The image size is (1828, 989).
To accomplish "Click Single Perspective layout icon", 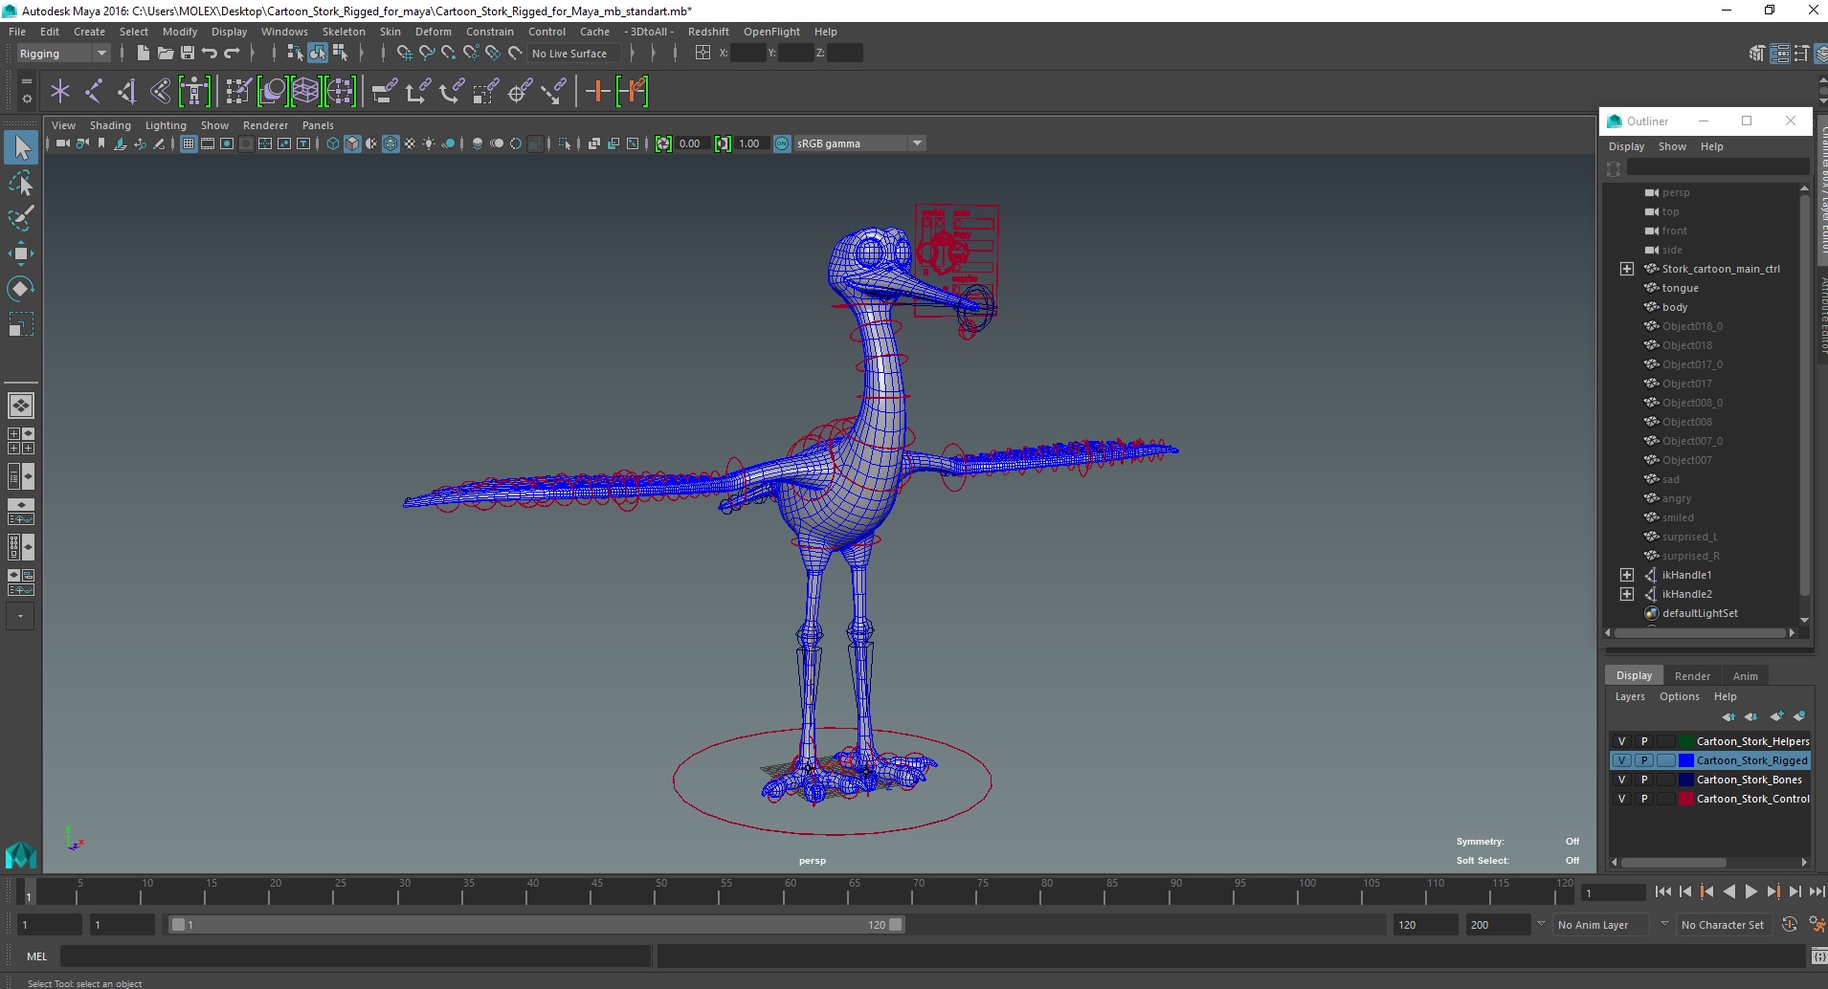I will (x=21, y=406).
